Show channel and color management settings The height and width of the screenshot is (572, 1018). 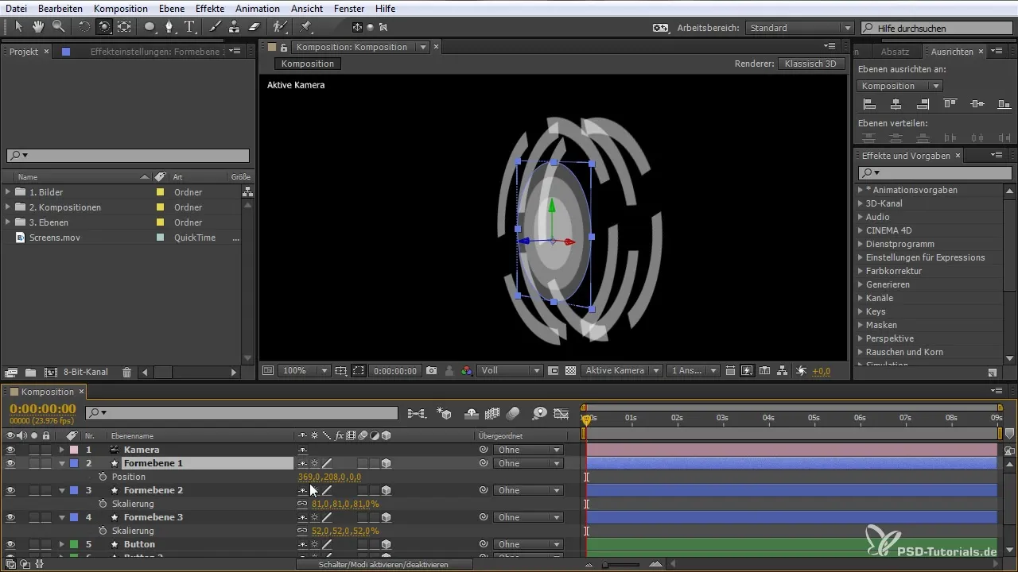coord(467,370)
